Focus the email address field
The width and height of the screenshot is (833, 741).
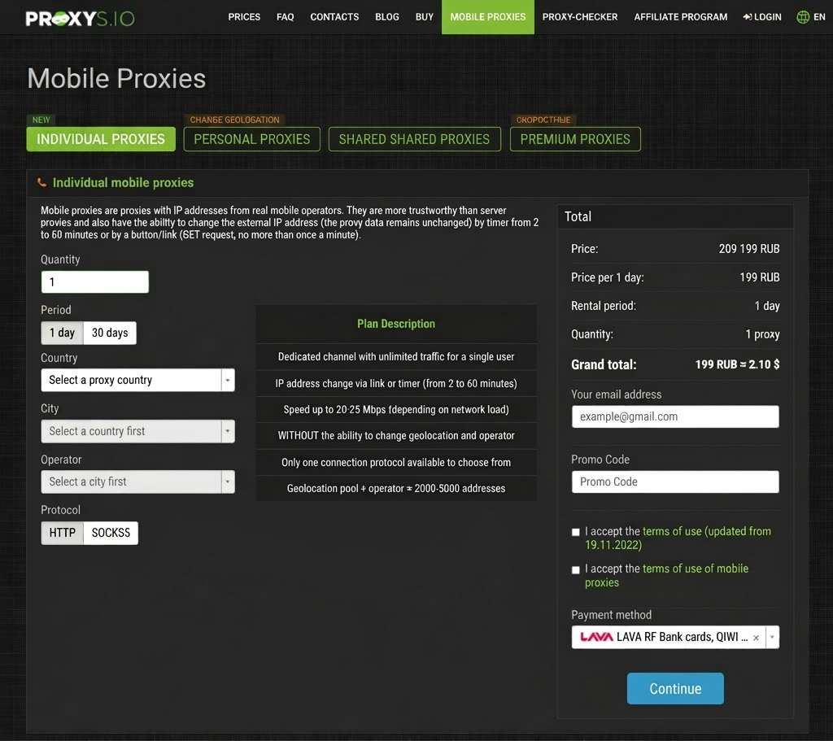click(x=675, y=417)
